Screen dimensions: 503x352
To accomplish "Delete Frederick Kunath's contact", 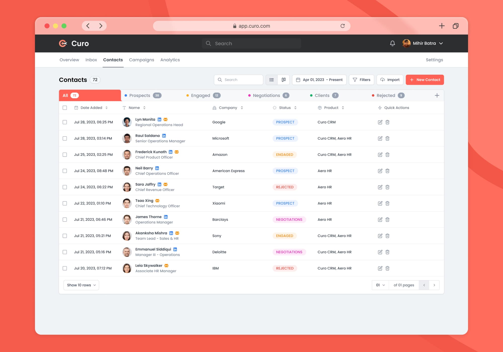I will point(387,155).
